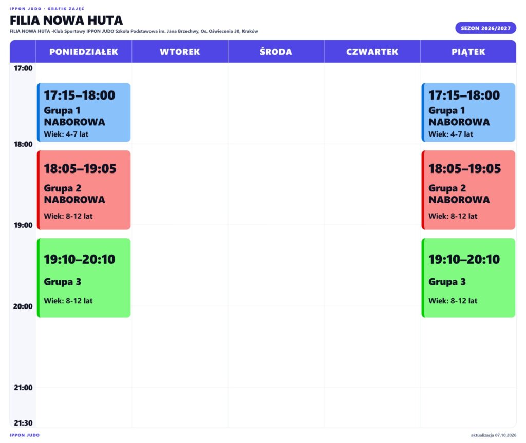526x443 pixels.
Task: Select the CZWARTEK column header
Action: [372, 52]
